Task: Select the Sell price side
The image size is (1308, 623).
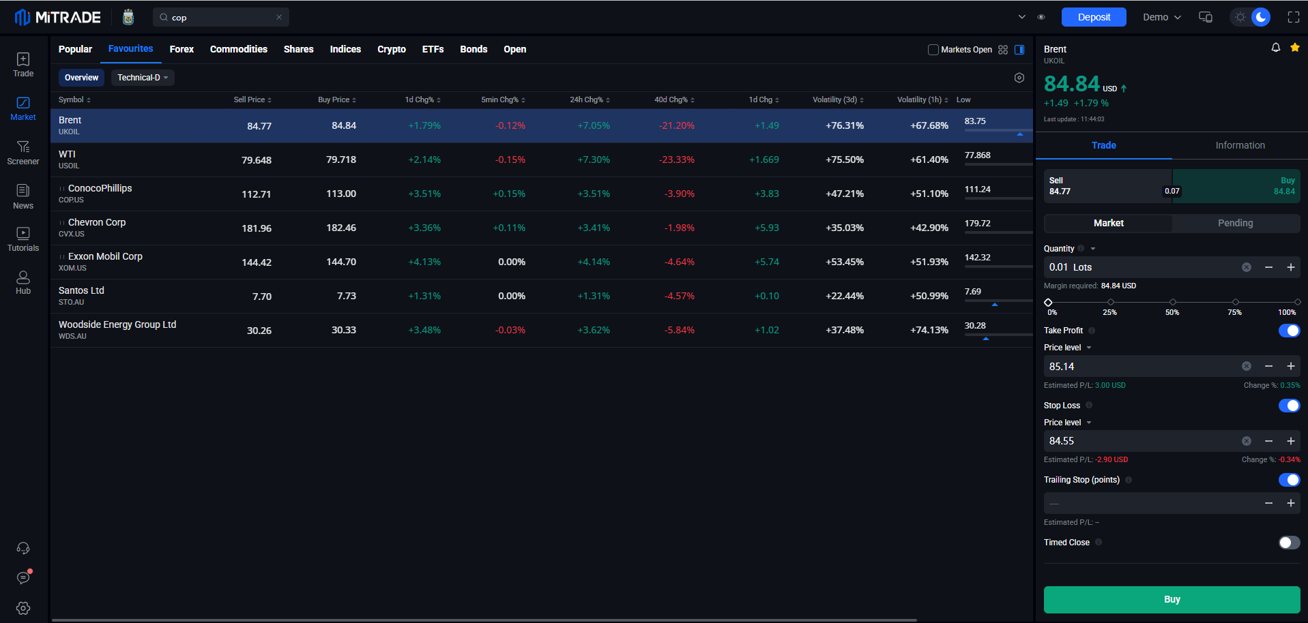Action: tap(1108, 186)
